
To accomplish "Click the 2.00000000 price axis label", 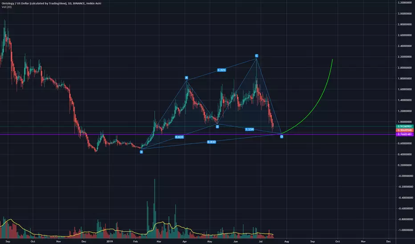I will tap(405, 67).
